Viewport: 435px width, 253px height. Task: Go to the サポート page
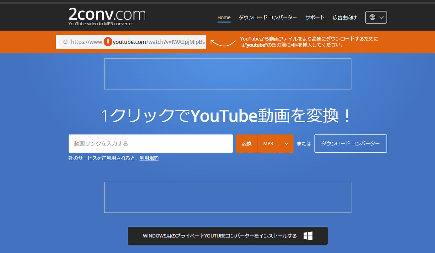tap(315, 17)
